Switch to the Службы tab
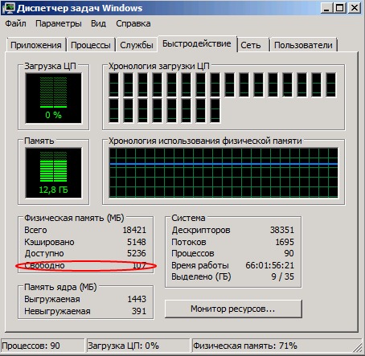This screenshot has width=365, height=356. click(x=137, y=45)
